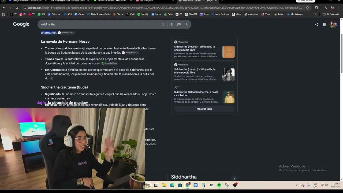Click into the Google search input field
The image size is (343, 193).
[99, 24]
